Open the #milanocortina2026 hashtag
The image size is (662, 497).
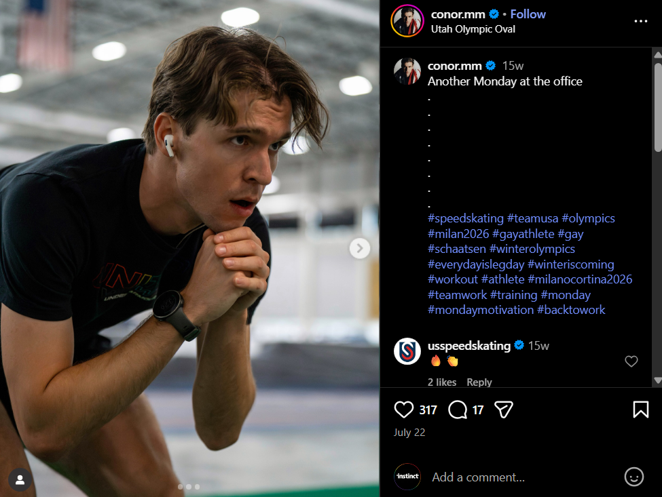click(580, 279)
